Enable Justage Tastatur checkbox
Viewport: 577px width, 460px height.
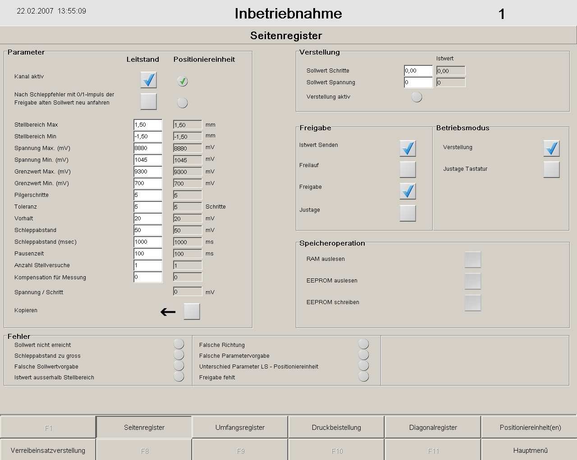pyautogui.click(x=551, y=169)
